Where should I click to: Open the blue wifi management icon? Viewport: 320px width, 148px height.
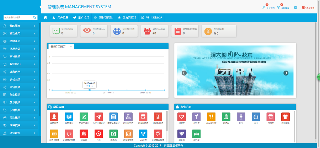point(143,133)
